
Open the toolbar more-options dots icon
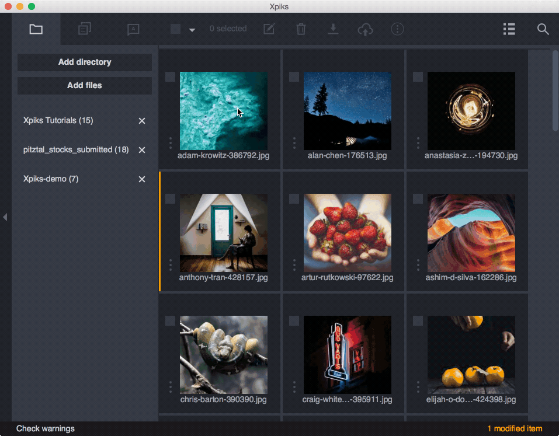pyautogui.click(x=397, y=29)
